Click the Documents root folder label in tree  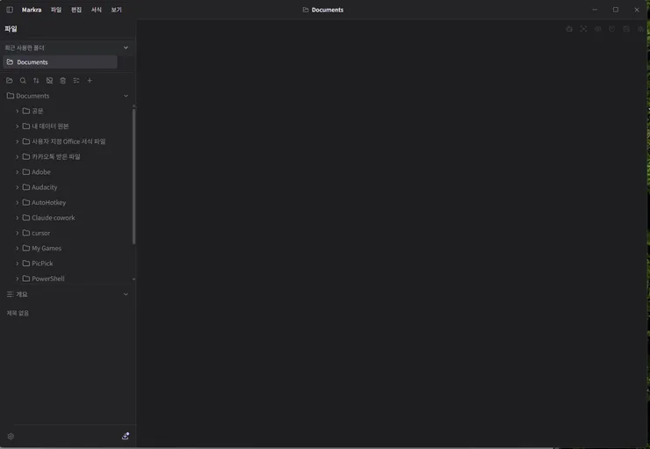[32, 96]
